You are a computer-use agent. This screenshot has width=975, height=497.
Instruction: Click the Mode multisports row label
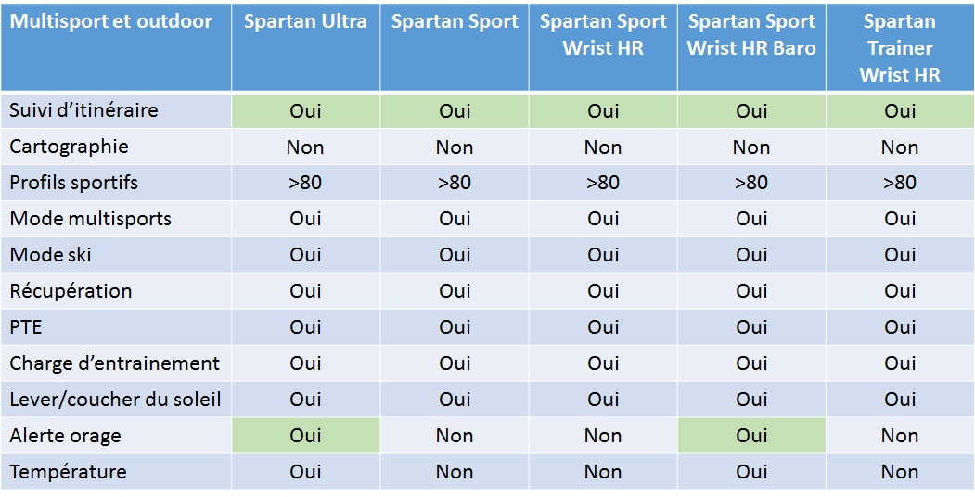pos(90,219)
